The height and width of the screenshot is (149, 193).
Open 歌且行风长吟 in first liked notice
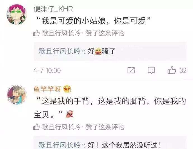tap(61, 33)
